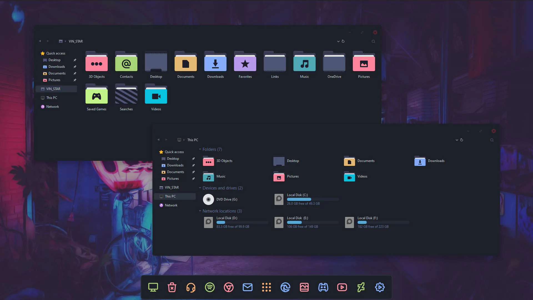
Task: Open the mail envelope dock icon
Action: 247,287
